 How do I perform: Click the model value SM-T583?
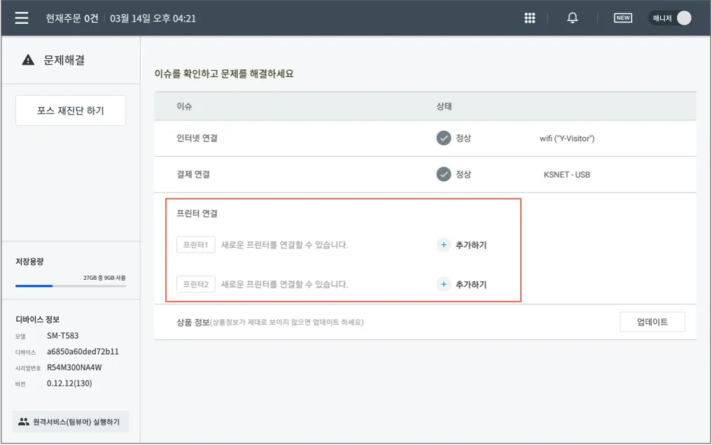pyautogui.click(x=63, y=336)
